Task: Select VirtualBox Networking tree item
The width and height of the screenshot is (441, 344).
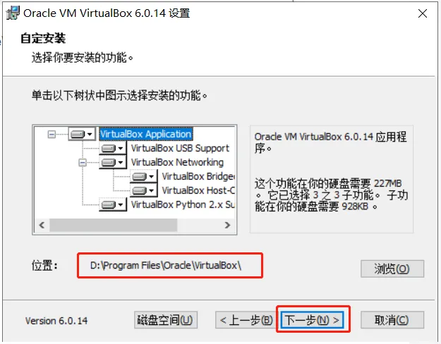Action: tap(177, 162)
